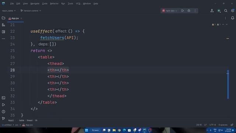Click the taskbar Search box
Image resolution: width=236 pixels, height=133 pixels.
click(96, 130)
